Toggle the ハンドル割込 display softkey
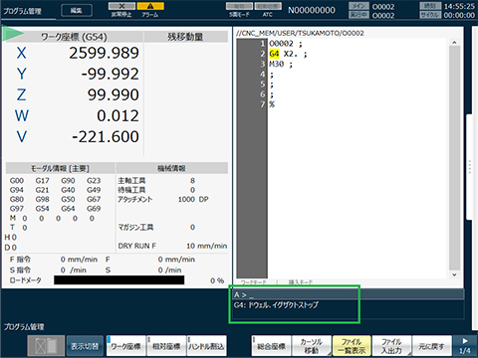 pyautogui.click(x=206, y=346)
